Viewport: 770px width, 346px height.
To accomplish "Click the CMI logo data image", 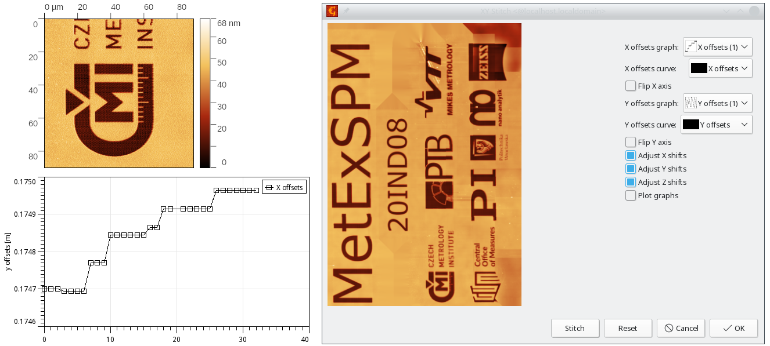I will (118, 94).
